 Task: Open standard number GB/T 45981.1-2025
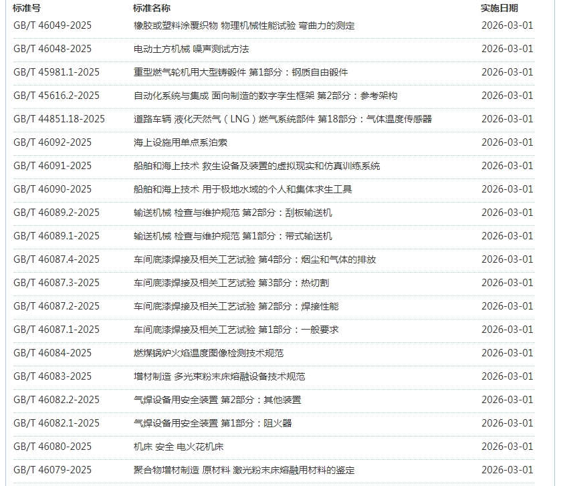tap(56, 72)
